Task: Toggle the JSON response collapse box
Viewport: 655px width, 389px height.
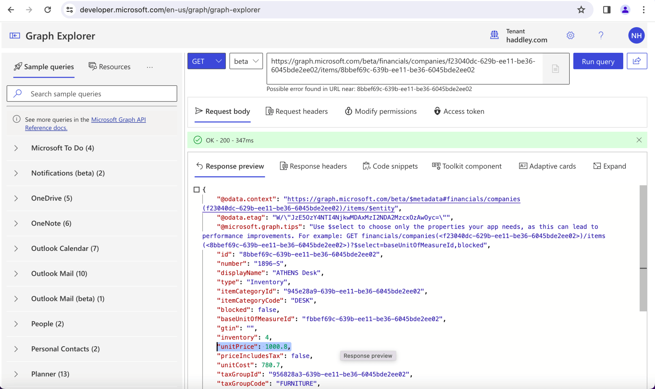Action: [x=197, y=190]
